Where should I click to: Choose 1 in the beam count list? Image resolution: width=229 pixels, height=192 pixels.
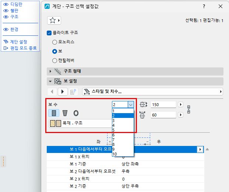coord(123,111)
